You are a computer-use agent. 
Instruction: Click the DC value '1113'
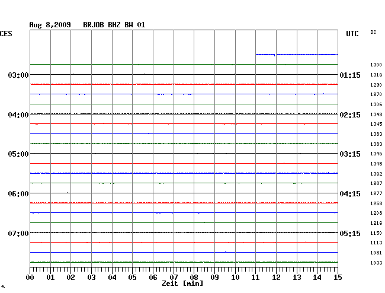tap(376, 243)
